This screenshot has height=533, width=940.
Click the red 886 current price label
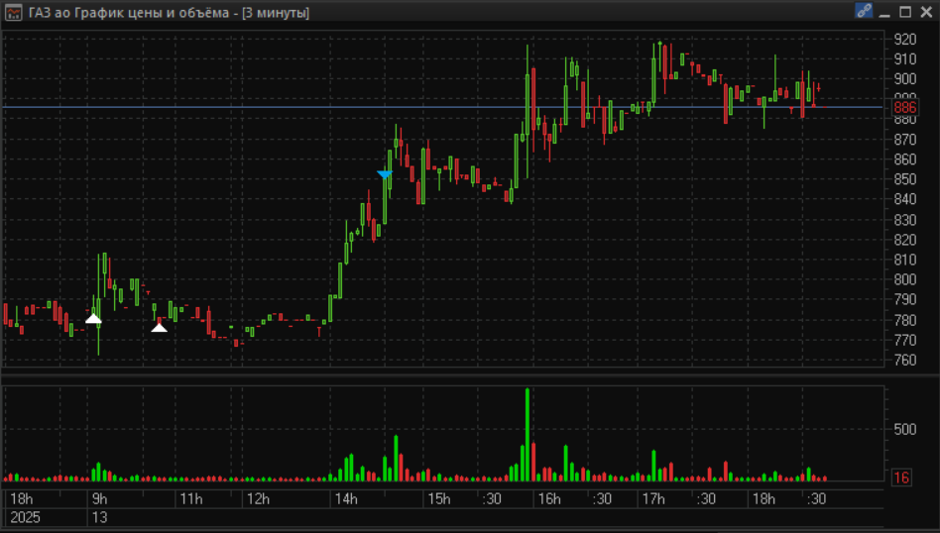pyautogui.click(x=904, y=107)
